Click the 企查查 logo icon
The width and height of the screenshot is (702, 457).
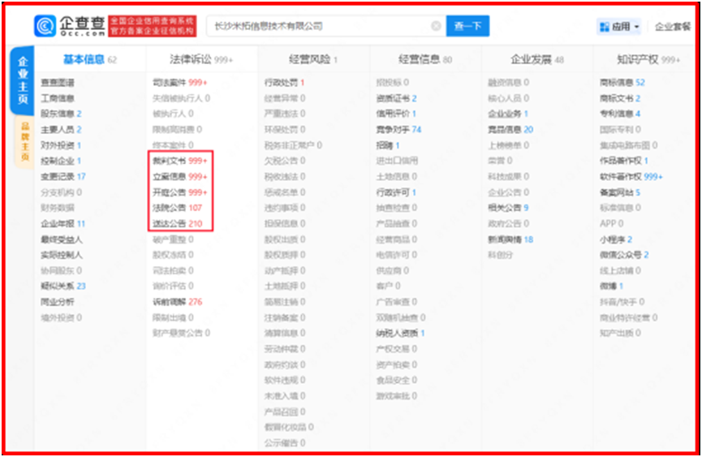pos(45,26)
